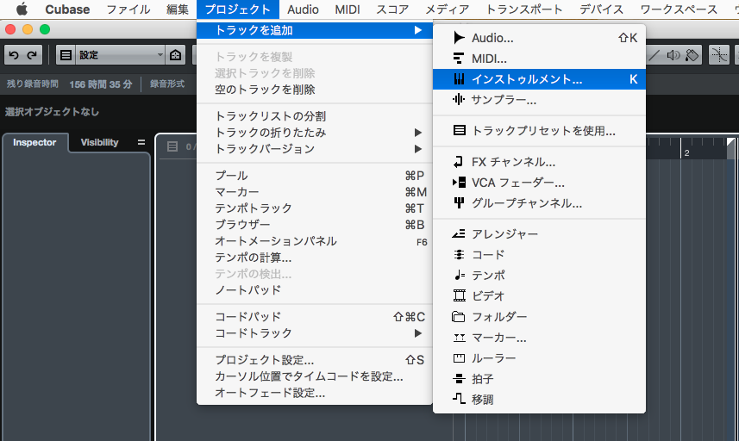Add the コード track from the track submenu

click(x=539, y=255)
